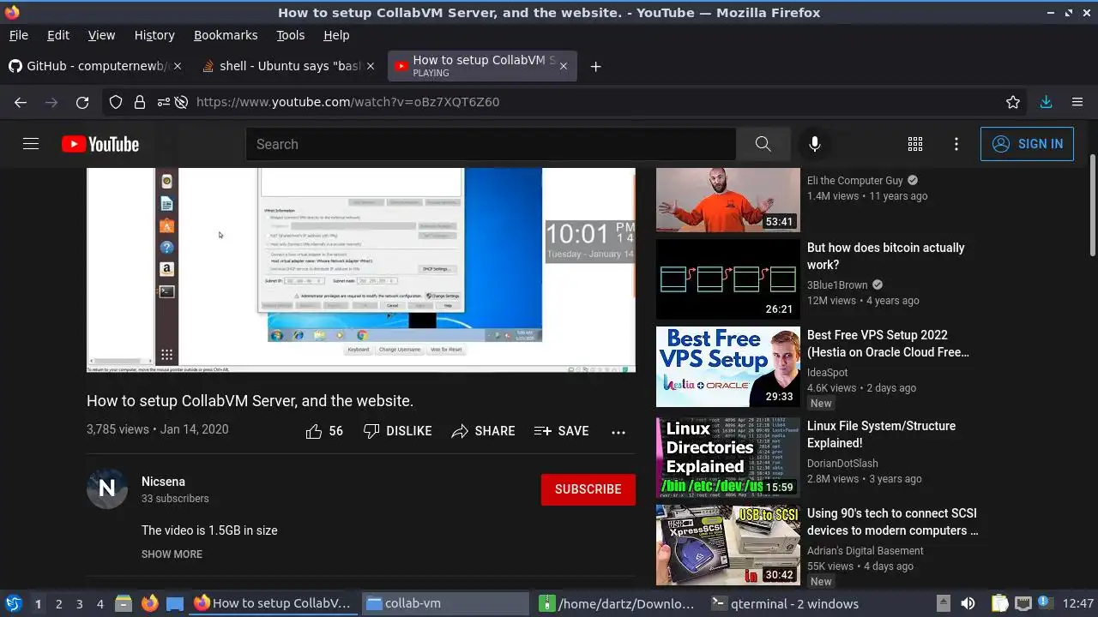Click the taskbar clock 12:47
This screenshot has height=617, width=1098.
[x=1078, y=603]
